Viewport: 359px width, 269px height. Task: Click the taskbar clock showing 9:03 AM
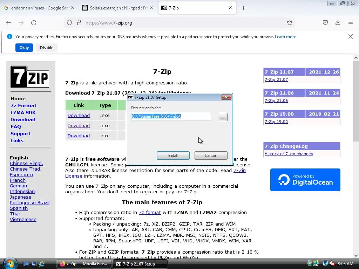click(x=346, y=264)
